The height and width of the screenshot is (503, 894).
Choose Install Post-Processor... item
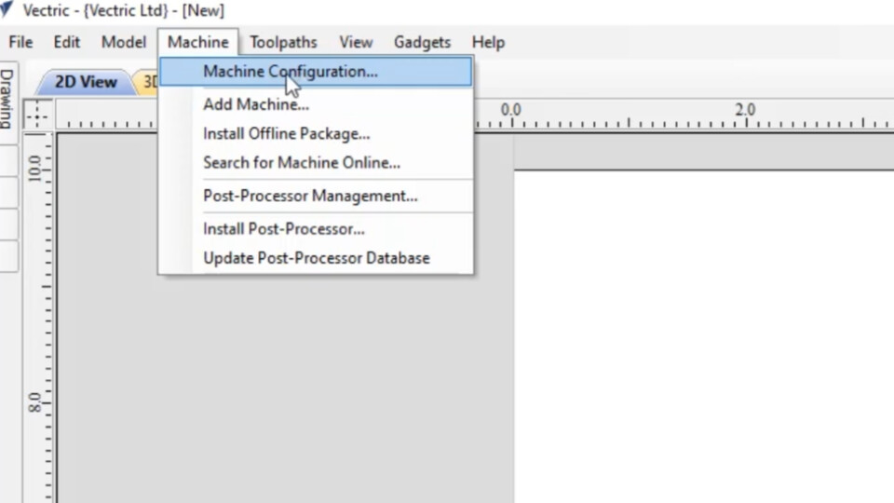point(284,229)
